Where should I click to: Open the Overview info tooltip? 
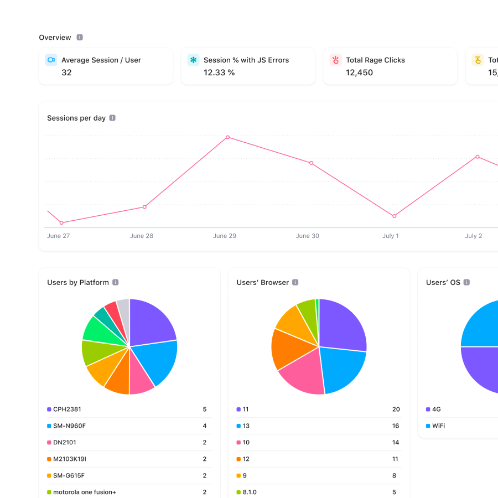pyautogui.click(x=80, y=37)
